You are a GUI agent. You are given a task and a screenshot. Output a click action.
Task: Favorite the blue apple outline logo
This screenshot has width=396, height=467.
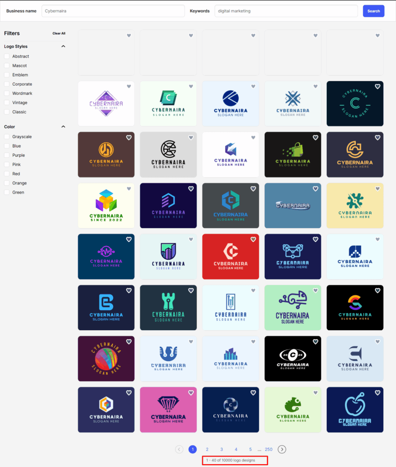click(377, 393)
